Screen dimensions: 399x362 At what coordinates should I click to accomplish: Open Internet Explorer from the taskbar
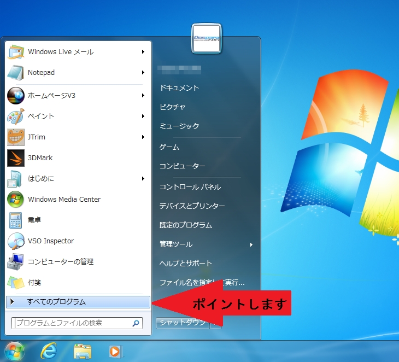coord(49,351)
